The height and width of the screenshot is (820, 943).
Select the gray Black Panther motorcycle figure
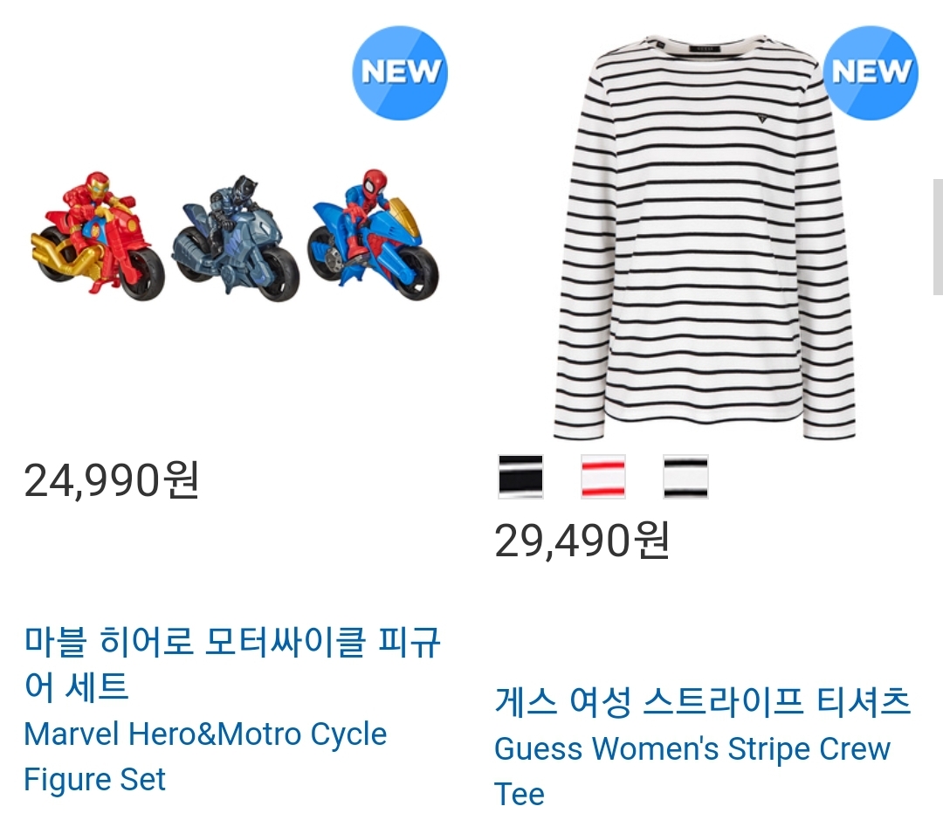(236, 239)
